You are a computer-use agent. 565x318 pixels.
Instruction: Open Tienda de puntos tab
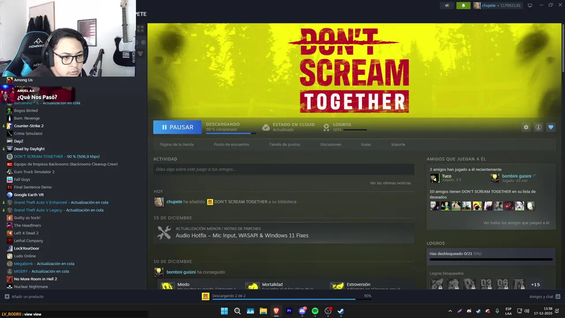tap(284, 144)
